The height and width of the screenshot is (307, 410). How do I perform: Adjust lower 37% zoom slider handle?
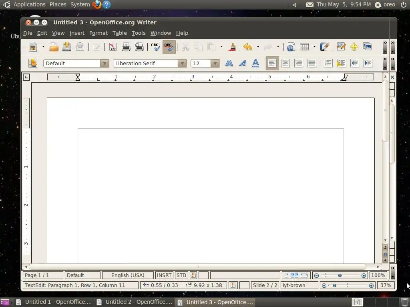[x=335, y=285]
